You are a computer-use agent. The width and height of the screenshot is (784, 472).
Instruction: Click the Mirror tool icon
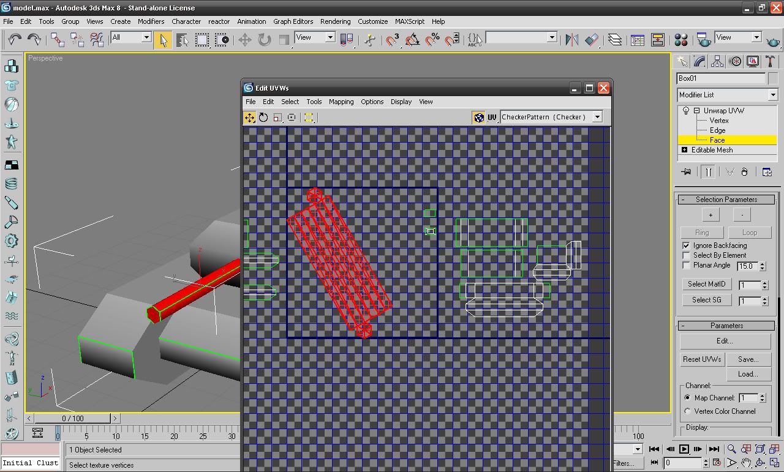pos(571,40)
